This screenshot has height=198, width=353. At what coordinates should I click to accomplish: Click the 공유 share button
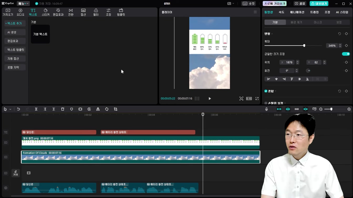(x=300, y=4)
